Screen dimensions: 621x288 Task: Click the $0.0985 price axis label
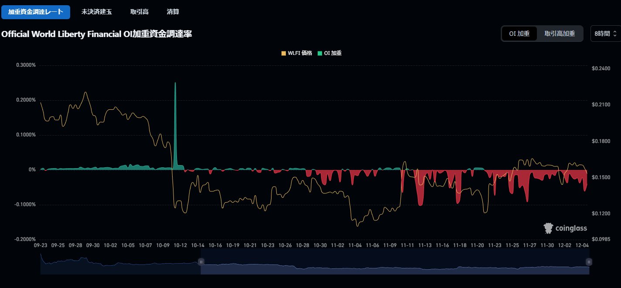601,239
